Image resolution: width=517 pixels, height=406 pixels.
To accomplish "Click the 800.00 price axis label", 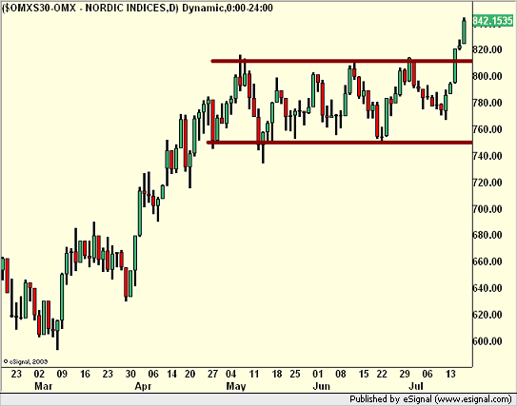I will (487, 76).
